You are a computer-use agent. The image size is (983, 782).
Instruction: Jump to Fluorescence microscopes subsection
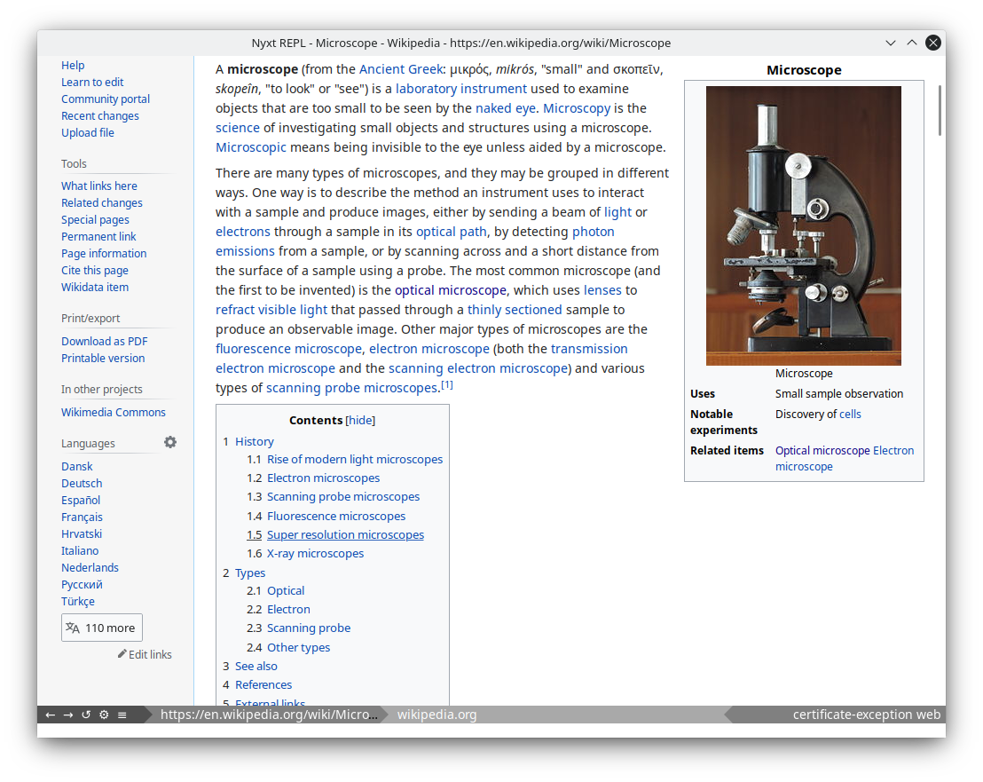click(336, 516)
